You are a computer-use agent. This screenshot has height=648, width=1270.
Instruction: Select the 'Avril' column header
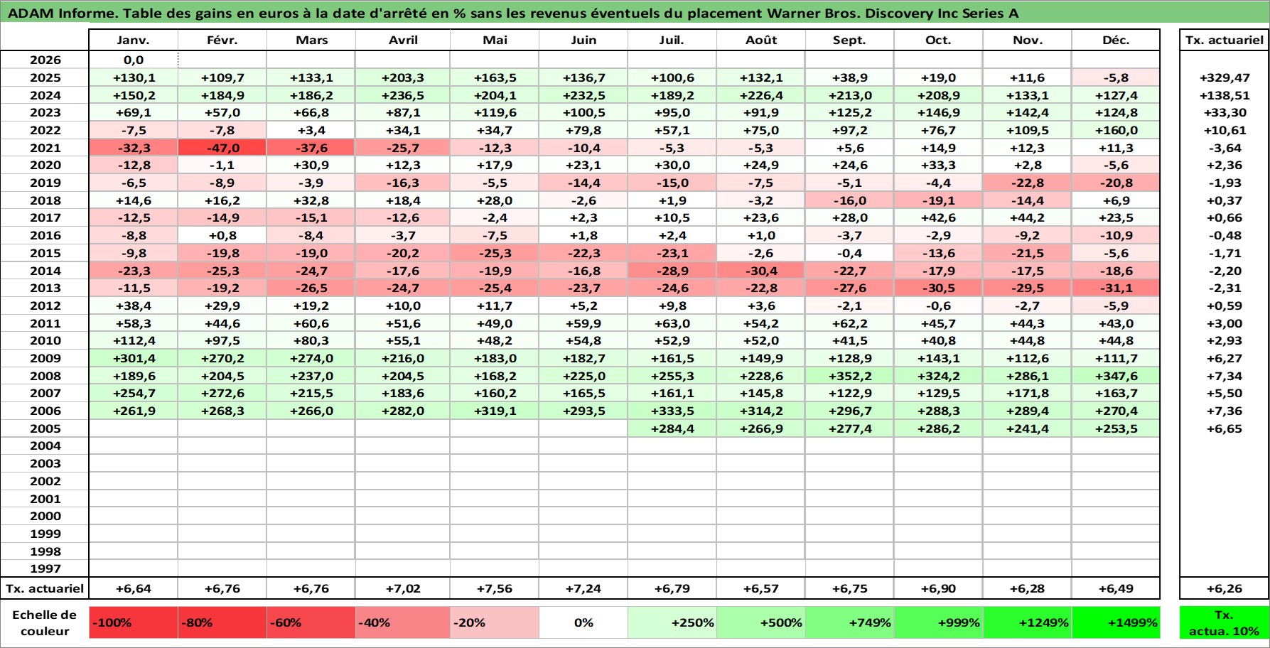(x=402, y=40)
